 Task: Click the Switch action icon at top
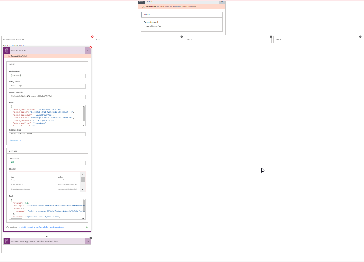pyautogui.click(x=142, y=2)
